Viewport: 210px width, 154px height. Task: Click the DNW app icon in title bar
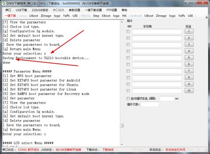pos(3,3)
